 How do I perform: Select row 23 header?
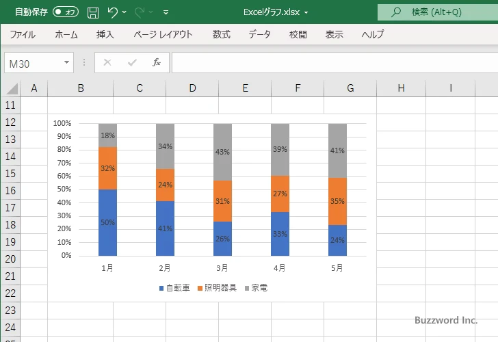coord(10,311)
